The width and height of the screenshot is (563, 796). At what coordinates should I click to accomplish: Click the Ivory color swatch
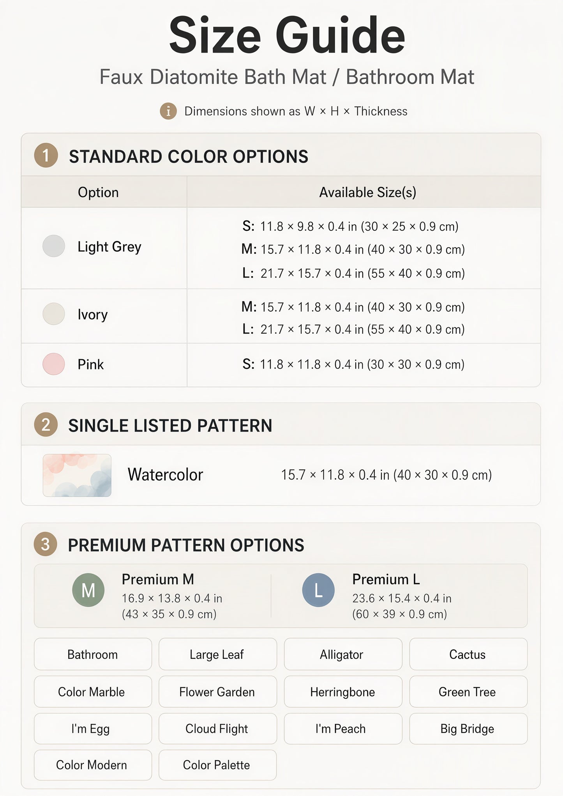coord(54,314)
